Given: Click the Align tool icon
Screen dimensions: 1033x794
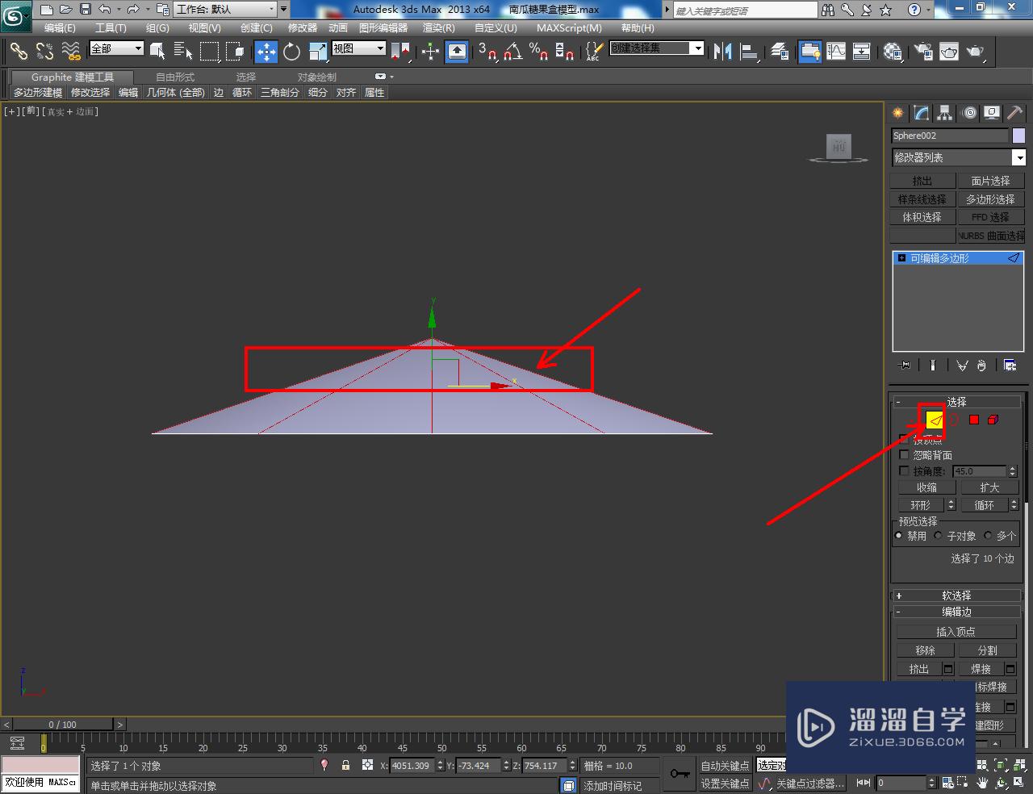Looking at the screenshot, I should coord(749,52).
